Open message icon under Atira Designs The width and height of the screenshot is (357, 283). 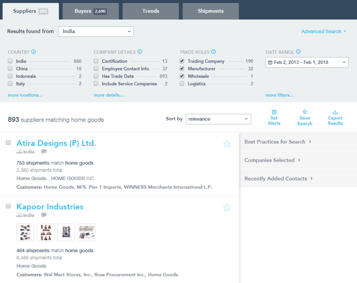[x=44, y=152]
